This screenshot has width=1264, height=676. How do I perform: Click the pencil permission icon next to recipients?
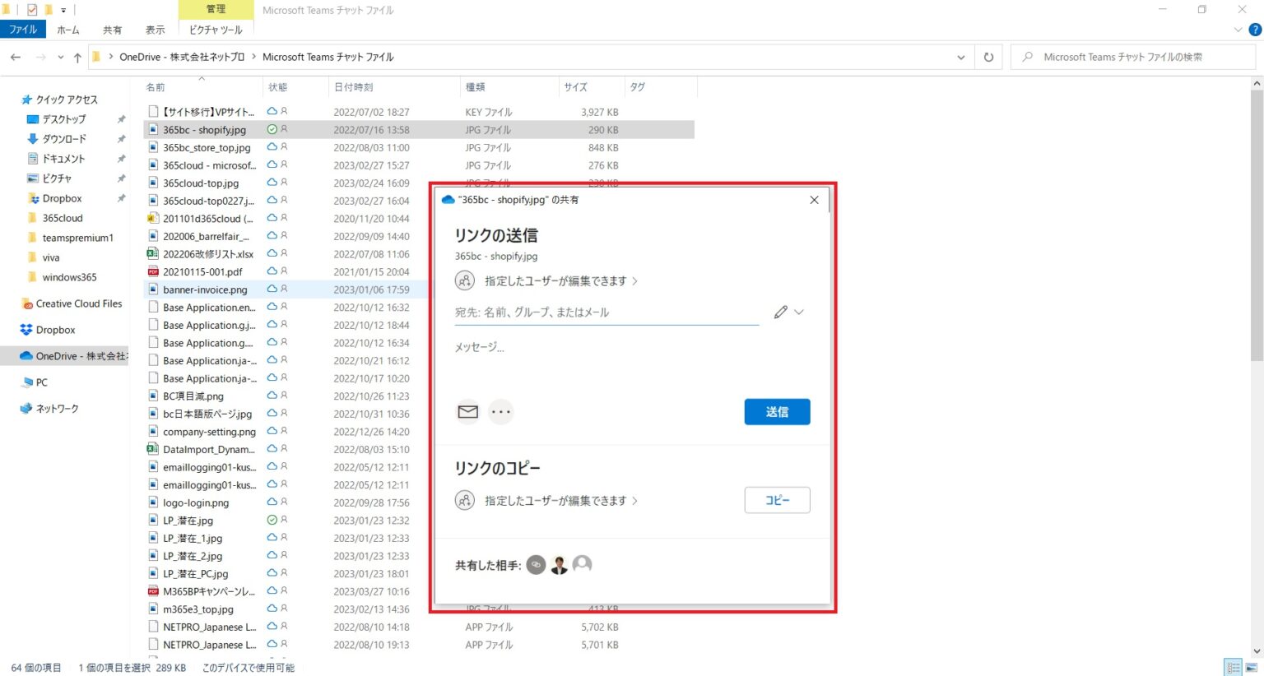coord(780,312)
